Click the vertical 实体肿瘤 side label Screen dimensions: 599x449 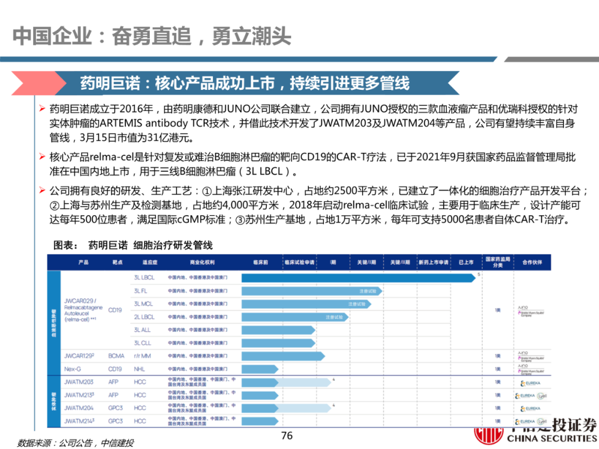53,401
